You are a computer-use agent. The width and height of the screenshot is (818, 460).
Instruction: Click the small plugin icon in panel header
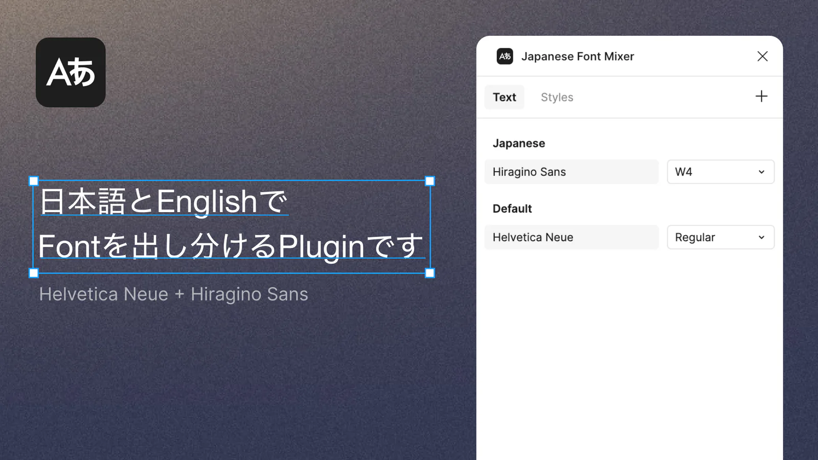pos(505,56)
